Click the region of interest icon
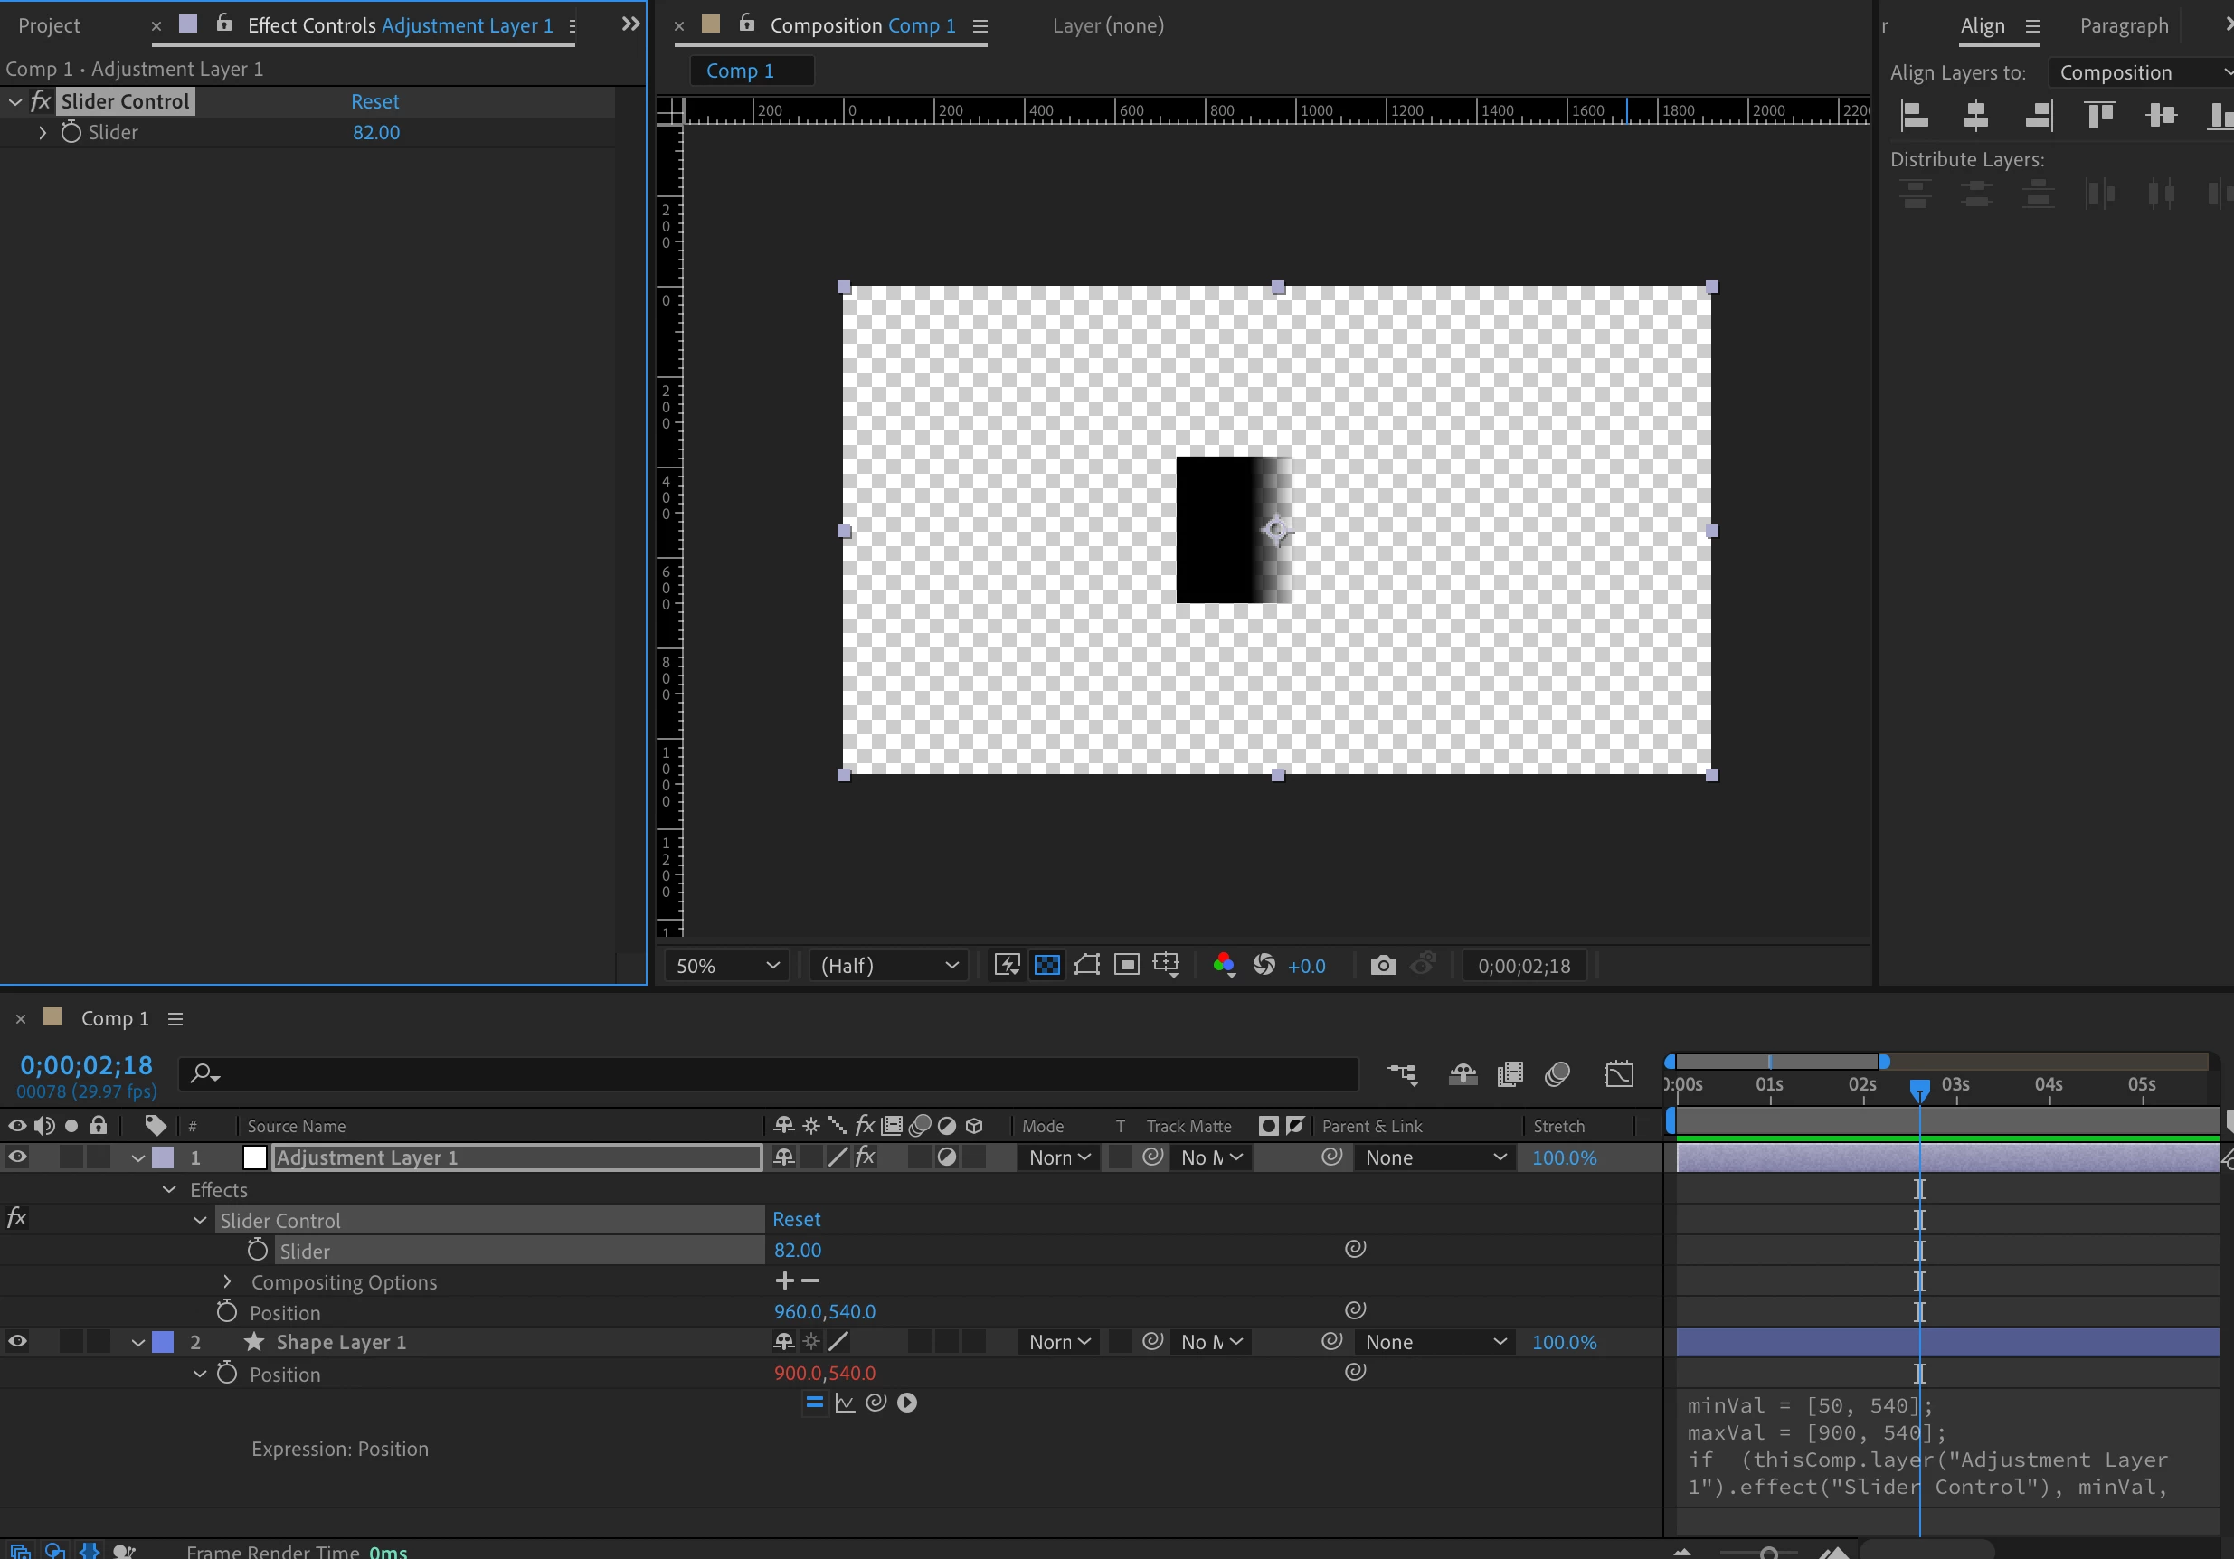 click(1127, 966)
